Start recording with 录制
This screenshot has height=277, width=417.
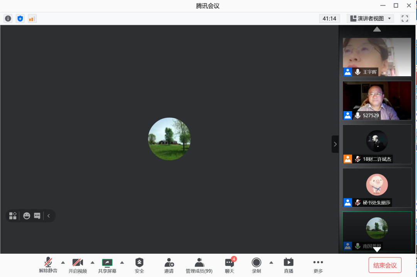pyautogui.click(x=256, y=265)
